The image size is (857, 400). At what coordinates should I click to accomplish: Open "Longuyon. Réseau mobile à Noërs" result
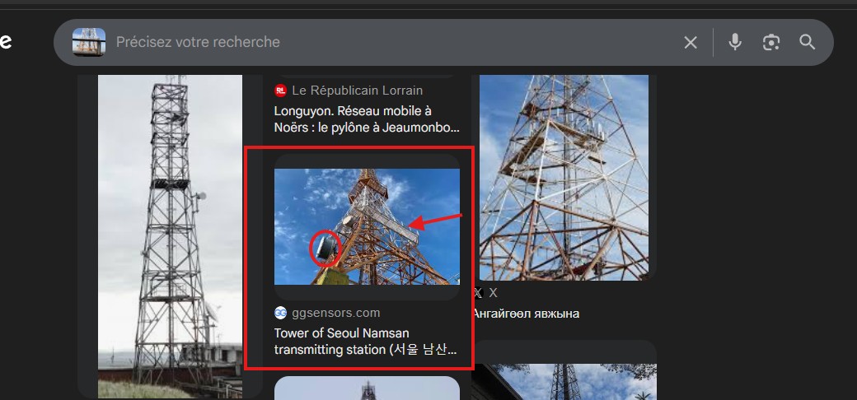(x=367, y=119)
